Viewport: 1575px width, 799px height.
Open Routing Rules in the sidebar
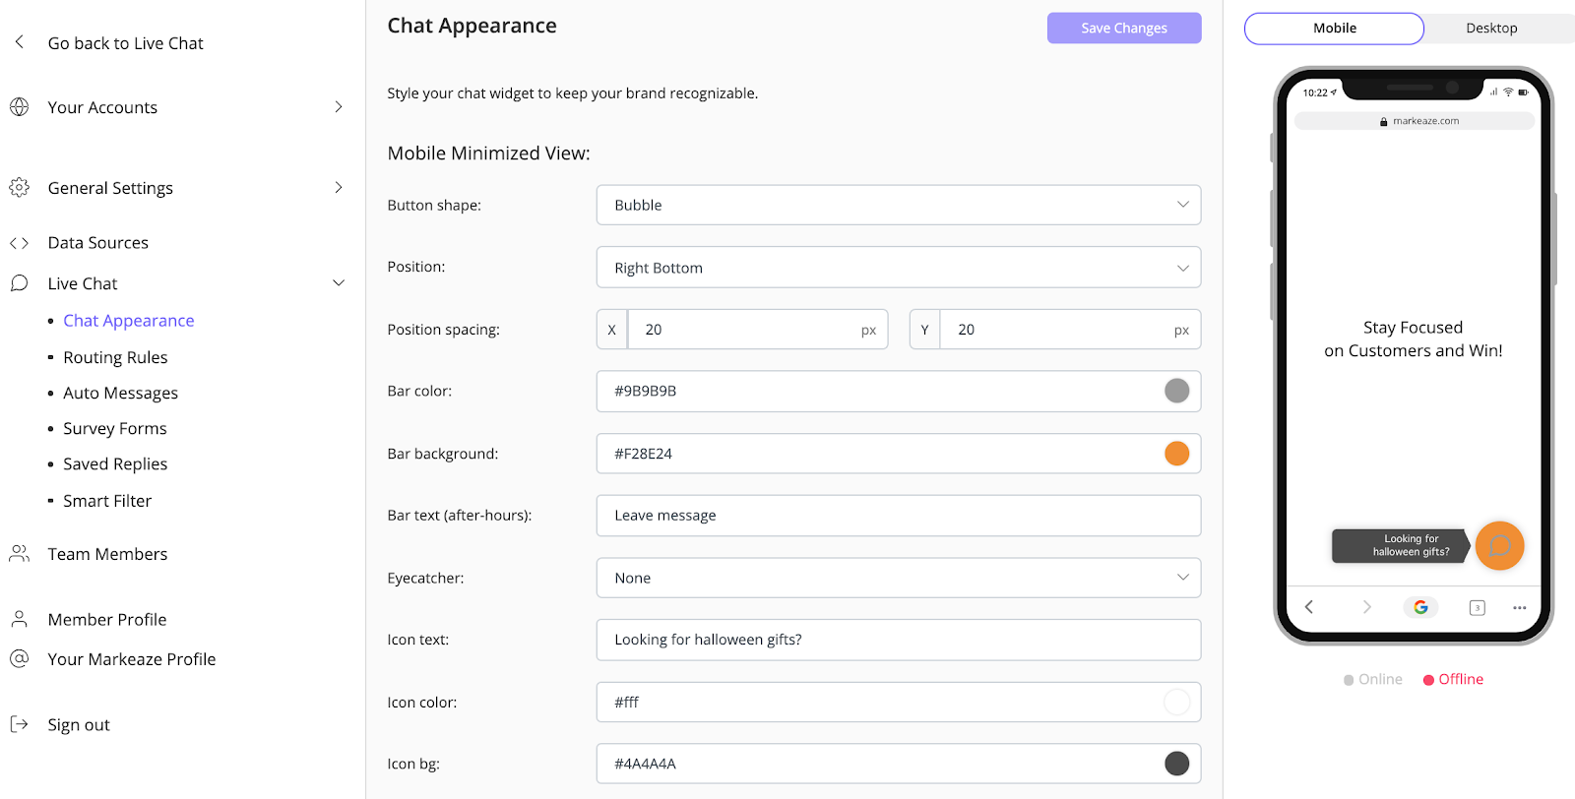tap(115, 357)
